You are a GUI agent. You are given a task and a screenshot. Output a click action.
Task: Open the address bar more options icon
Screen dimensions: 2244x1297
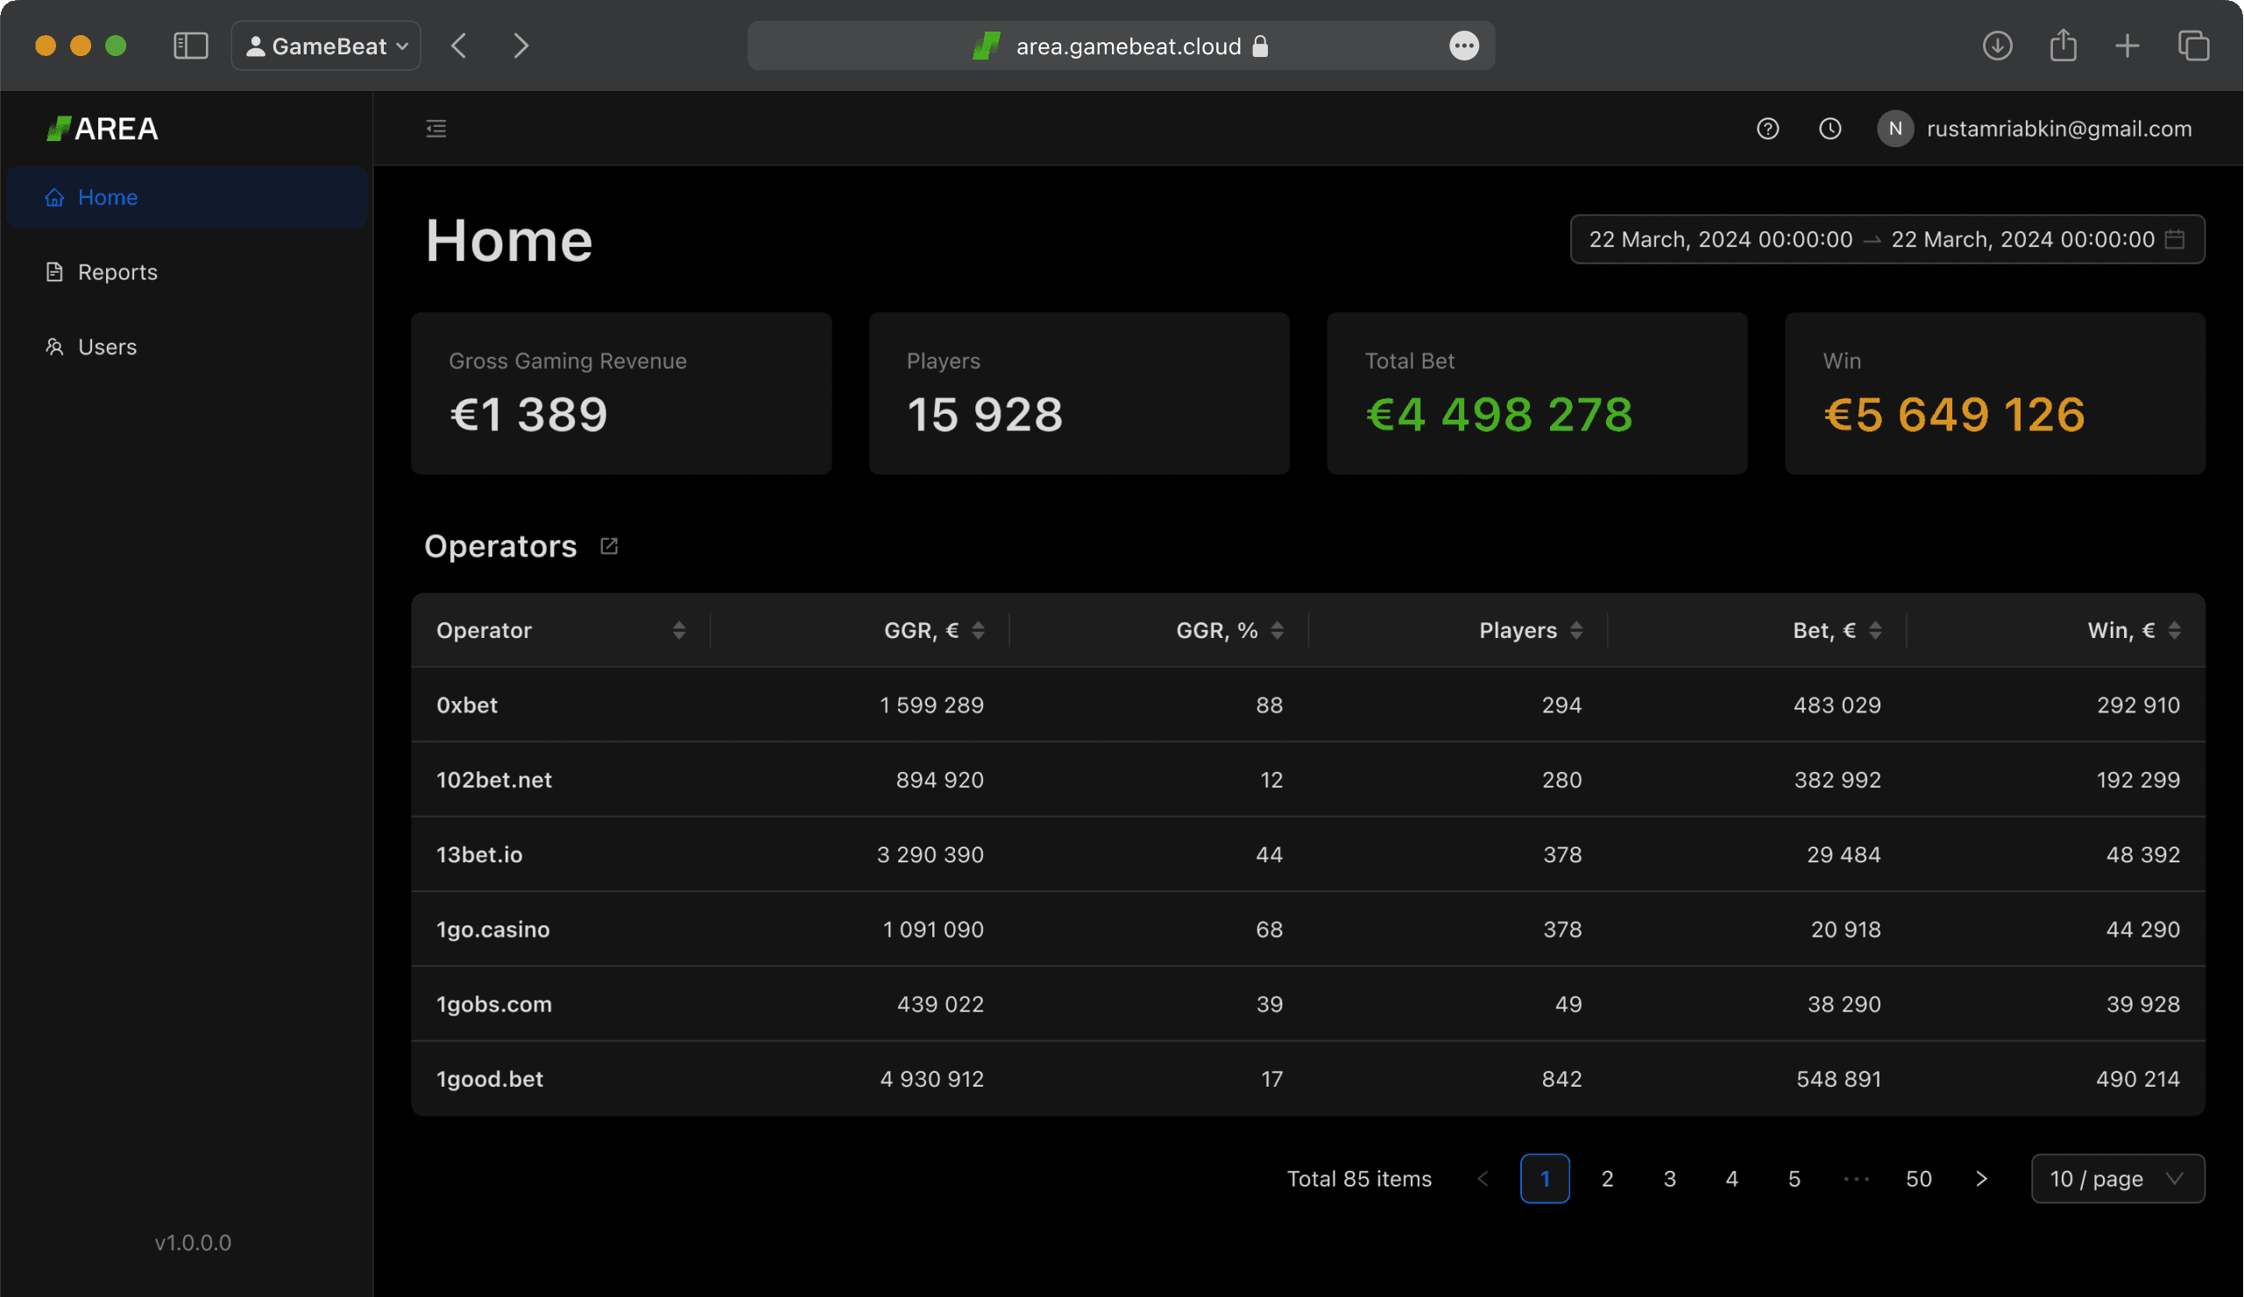tap(1464, 46)
